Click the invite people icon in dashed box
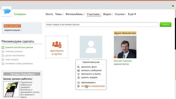This screenshot has height=99, width=176. tap(57, 45)
